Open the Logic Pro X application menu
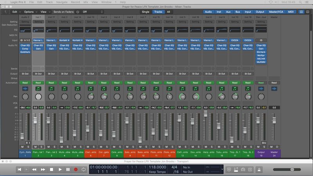Viewport: 313px width, 176px height. pyautogui.click(x=18, y=2)
